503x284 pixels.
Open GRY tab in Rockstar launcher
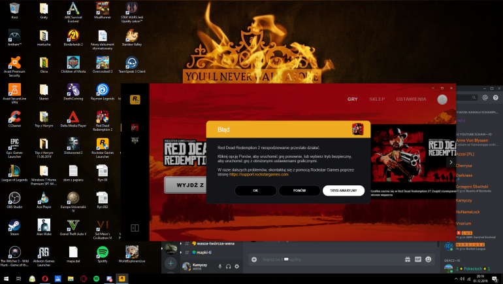tap(352, 99)
